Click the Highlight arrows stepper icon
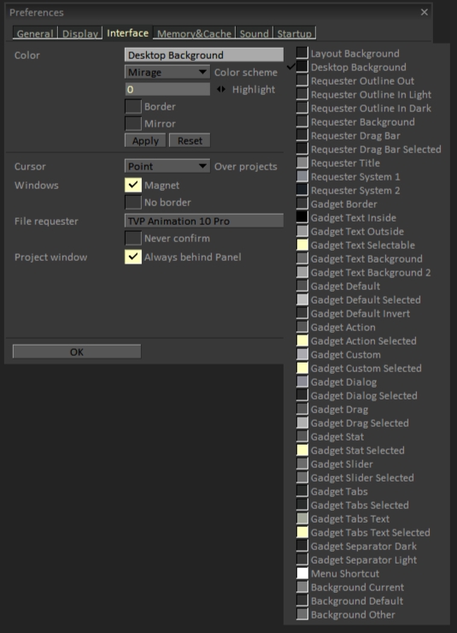 221,89
